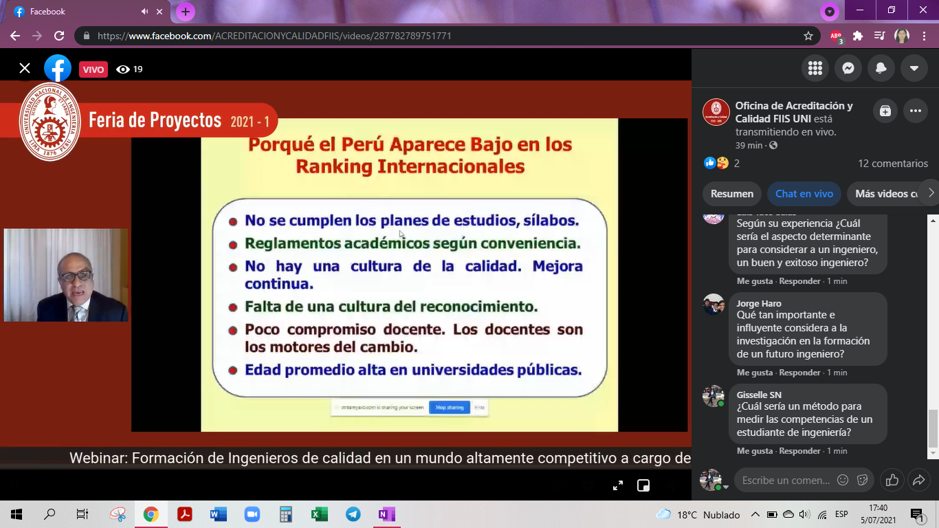This screenshot has height=528, width=939.
Task: Show hidden system tray icons
Action: point(755,514)
